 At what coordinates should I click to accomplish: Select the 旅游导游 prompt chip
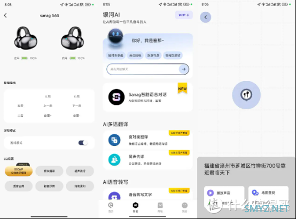[x=153, y=55]
